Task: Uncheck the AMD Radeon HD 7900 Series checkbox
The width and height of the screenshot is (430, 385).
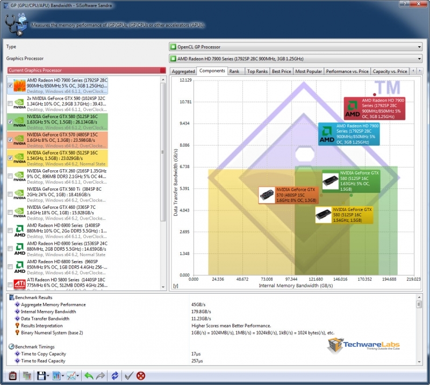Action: coord(10,85)
